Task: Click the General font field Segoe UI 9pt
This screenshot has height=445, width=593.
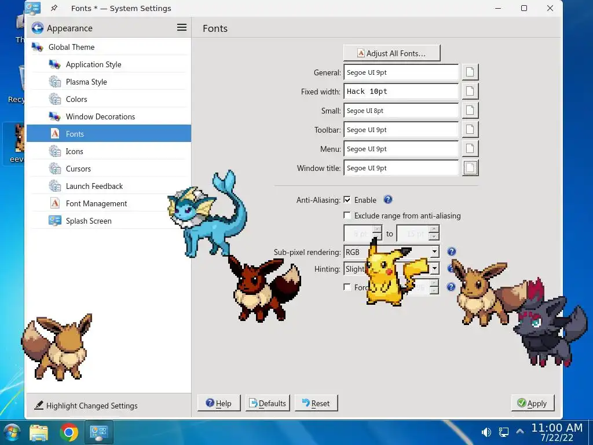Action: [401, 72]
